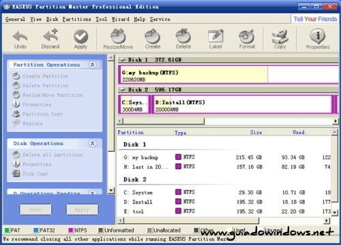Click the disk map horizontal scrollbar thumb
Viewport: 341px width, 245px height.
164,121
